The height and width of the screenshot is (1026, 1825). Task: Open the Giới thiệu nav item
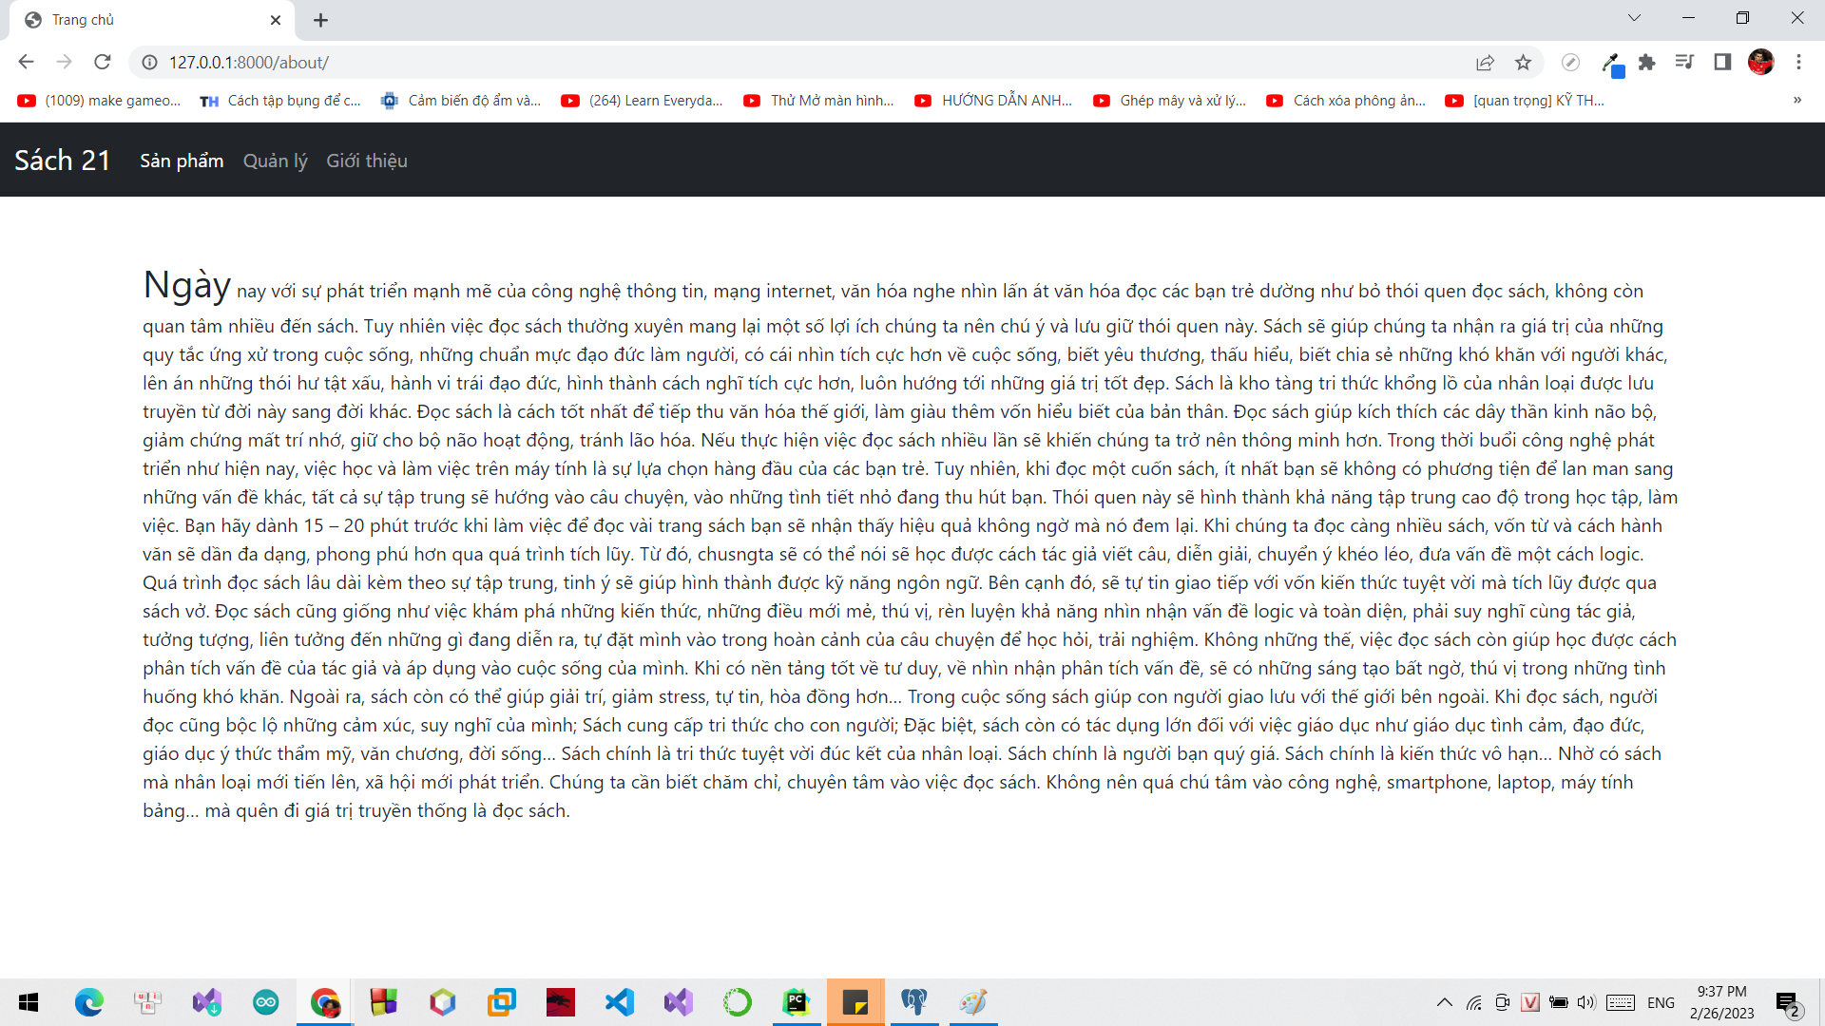(x=367, y=161)
